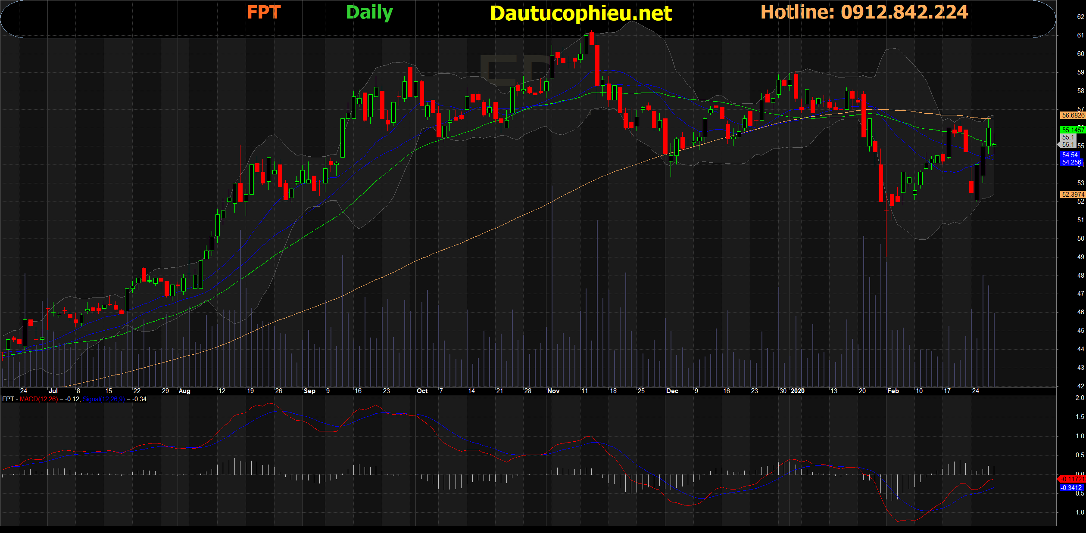This screenshot has height=533, width=1086.
Task: Click the red -0.1172 MACD value tag
Action: [1072, 479]
